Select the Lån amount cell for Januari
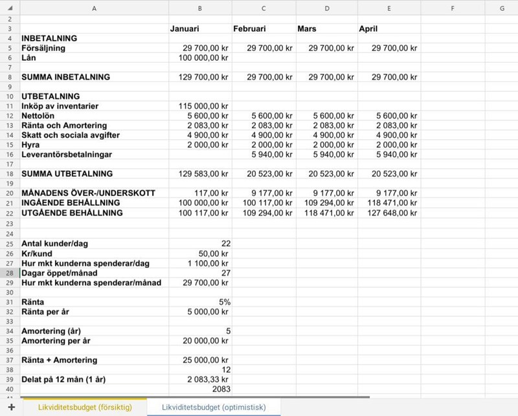The width and height of the screenshot is (518, 416). click(x=199, y=58)
